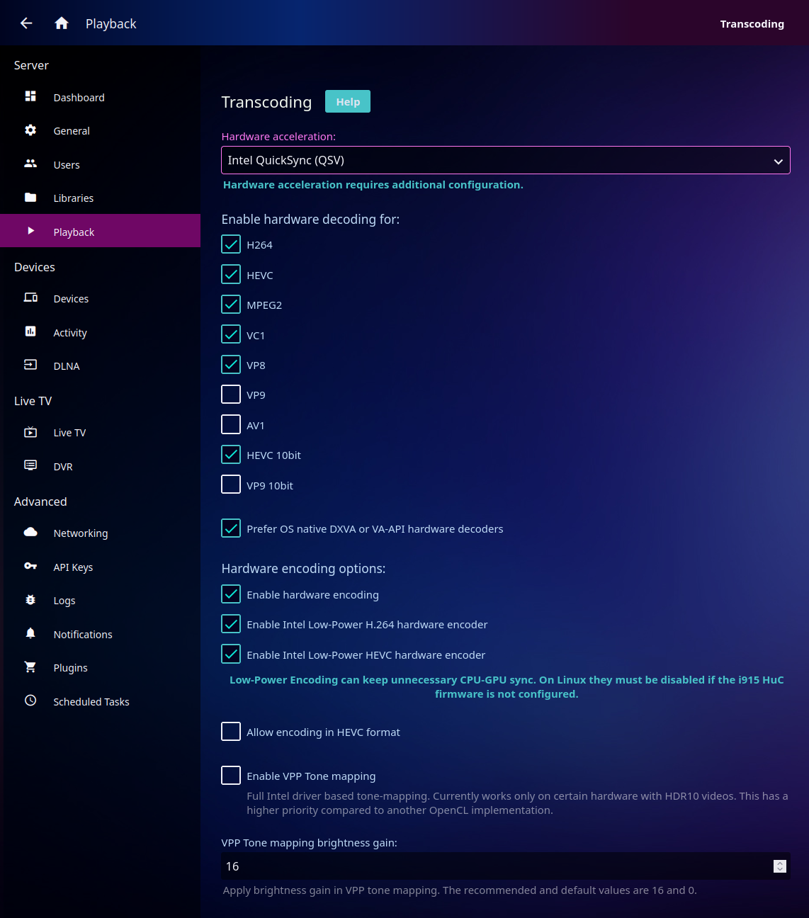Click the General gear icon
Screen dimensions: 809x918
[x=30, y=130]
